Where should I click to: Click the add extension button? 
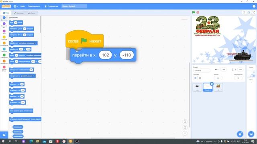click(x=4, y=135)
